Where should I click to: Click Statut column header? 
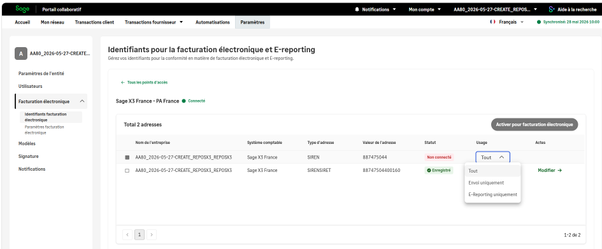430,143
